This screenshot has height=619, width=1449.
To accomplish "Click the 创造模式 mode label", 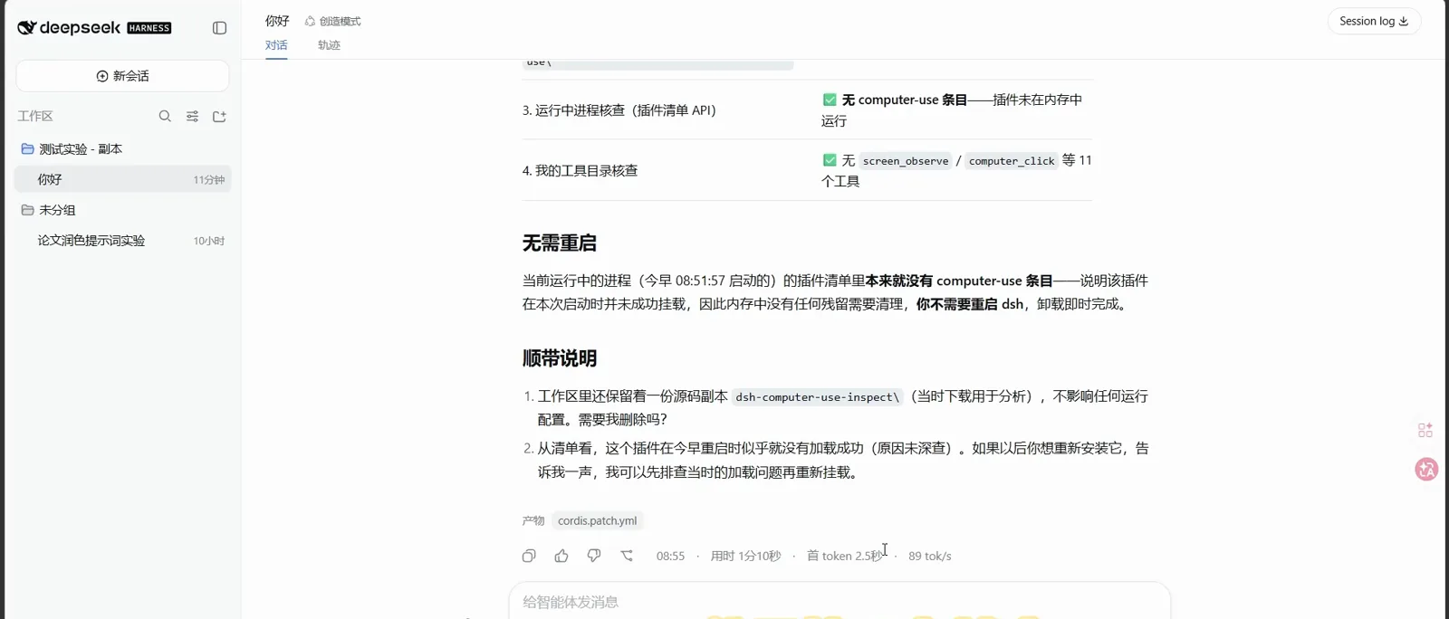I will point(332,21).
